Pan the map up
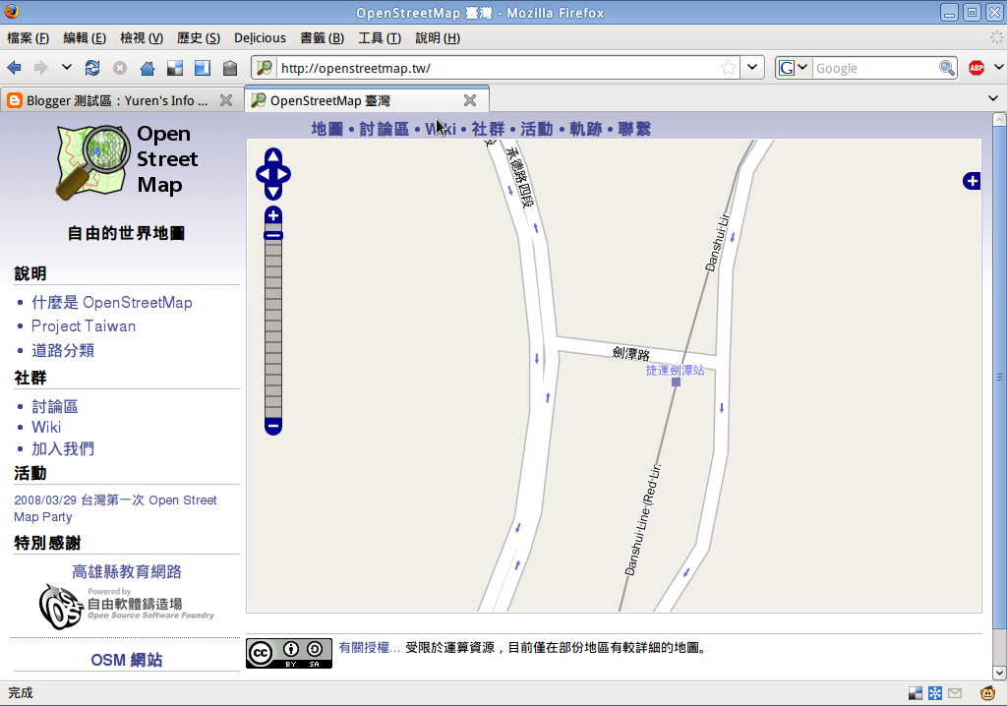 click(273, 156)
